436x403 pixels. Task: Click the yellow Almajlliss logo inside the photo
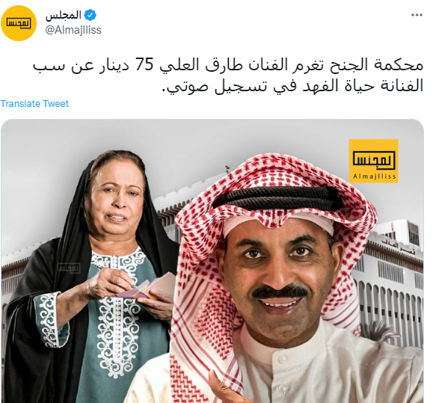pos(373,161)
